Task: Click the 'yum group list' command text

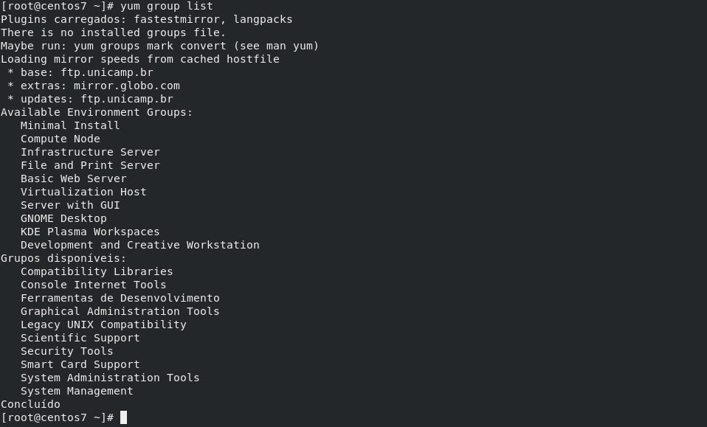Action: (167, 6)
